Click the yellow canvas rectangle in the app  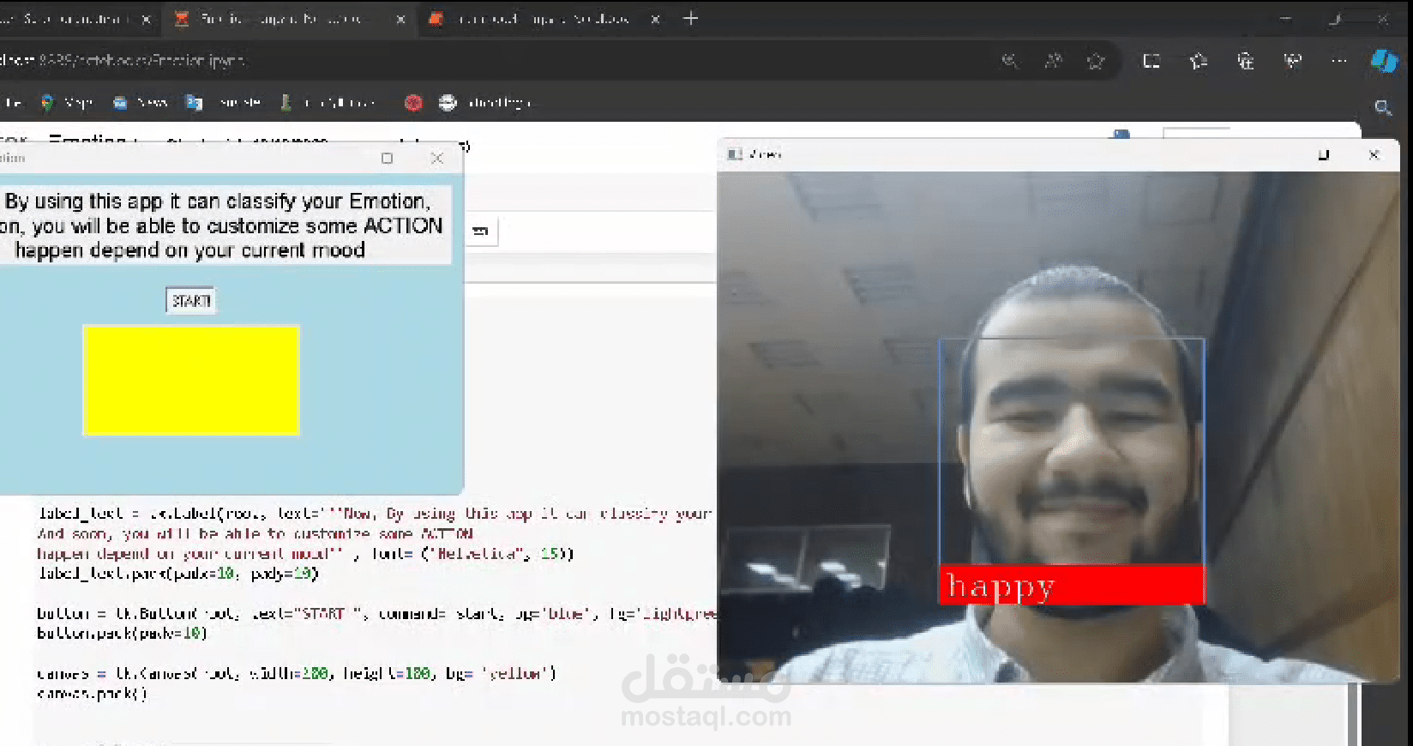pyautogui.click(x=191, y=380)
